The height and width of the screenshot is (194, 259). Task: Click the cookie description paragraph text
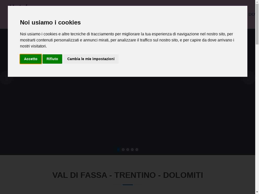(127, 40)
